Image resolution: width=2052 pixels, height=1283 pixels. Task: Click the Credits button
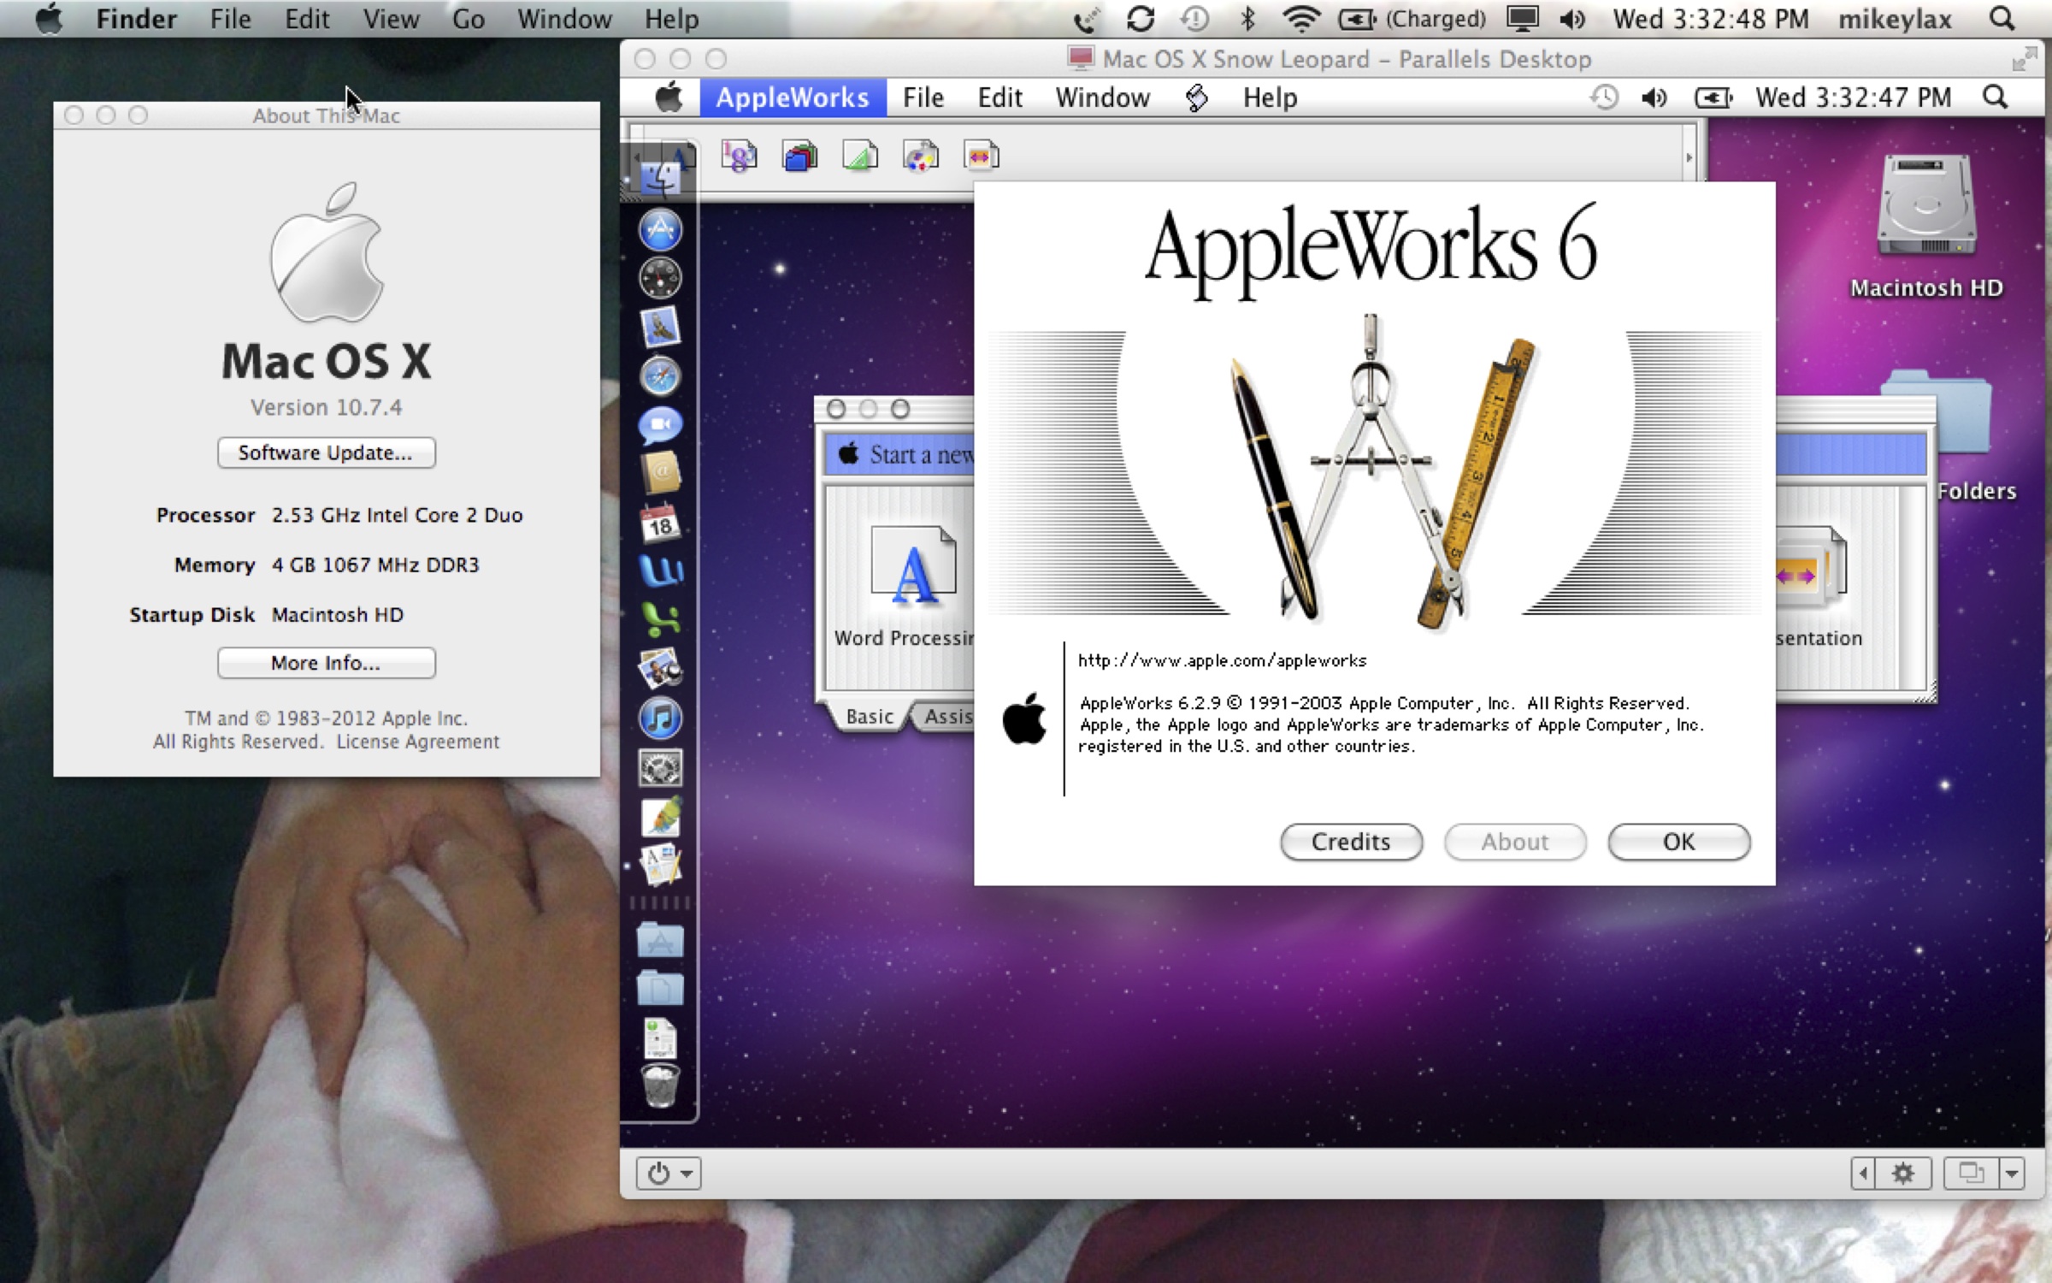coord(1351,842)
